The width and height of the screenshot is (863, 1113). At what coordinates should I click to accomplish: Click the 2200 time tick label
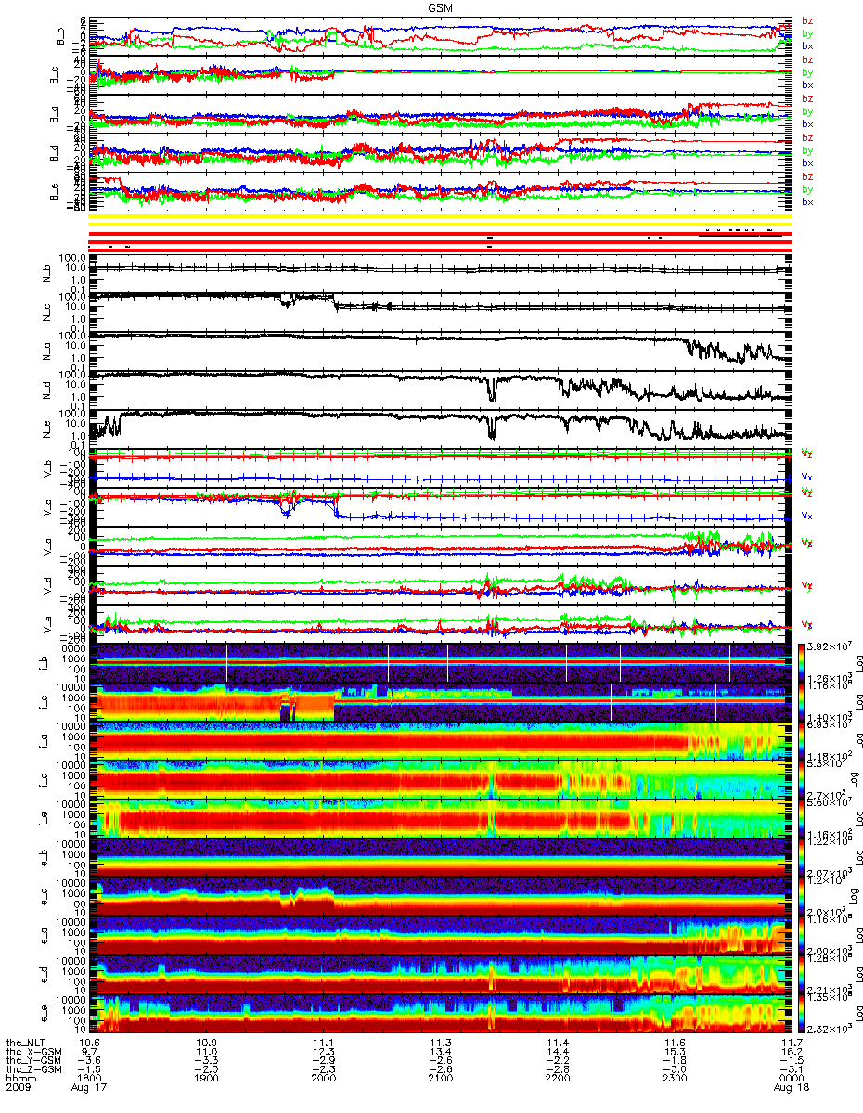(x=558, y=1079)
